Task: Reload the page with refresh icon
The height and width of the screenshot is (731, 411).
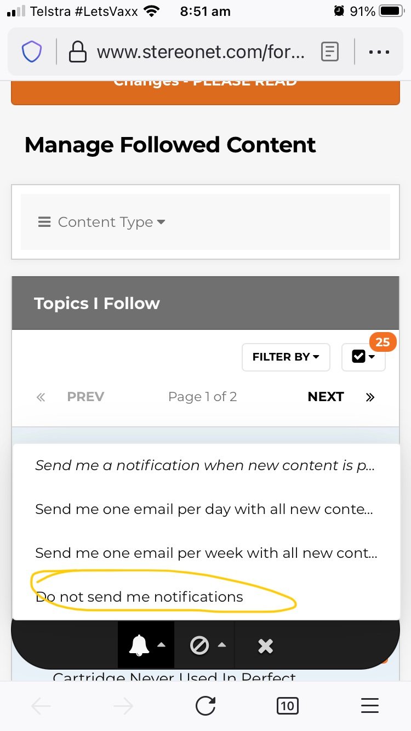Action: tap(206, 706)
